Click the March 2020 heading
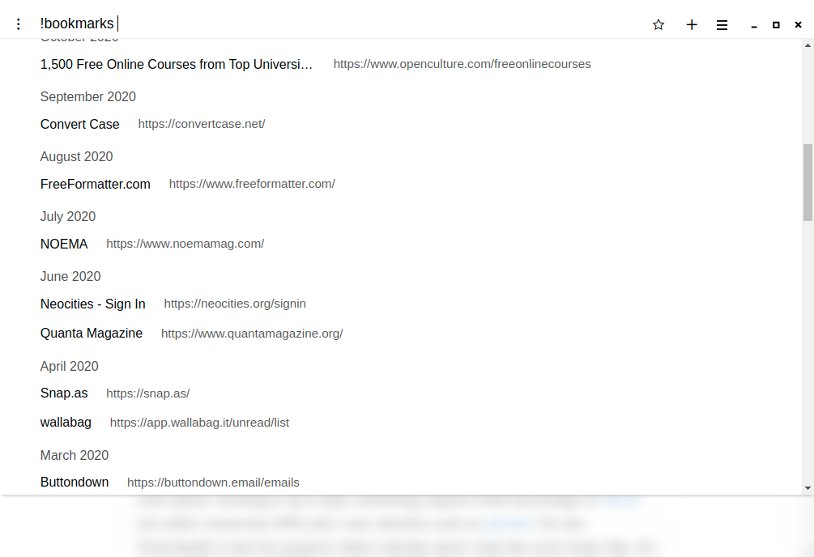814x557 pixels. (x=75, y=455)
